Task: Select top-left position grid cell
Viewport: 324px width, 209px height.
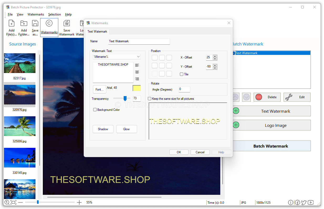Action: pyautogui.click(x=155, y=58)
